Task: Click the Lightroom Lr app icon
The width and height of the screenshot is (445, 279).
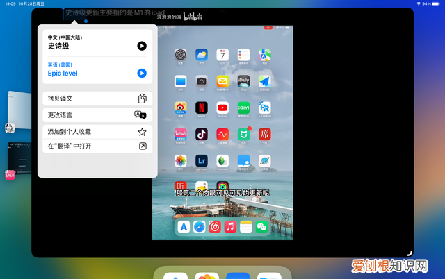Action: click(202, 161)
